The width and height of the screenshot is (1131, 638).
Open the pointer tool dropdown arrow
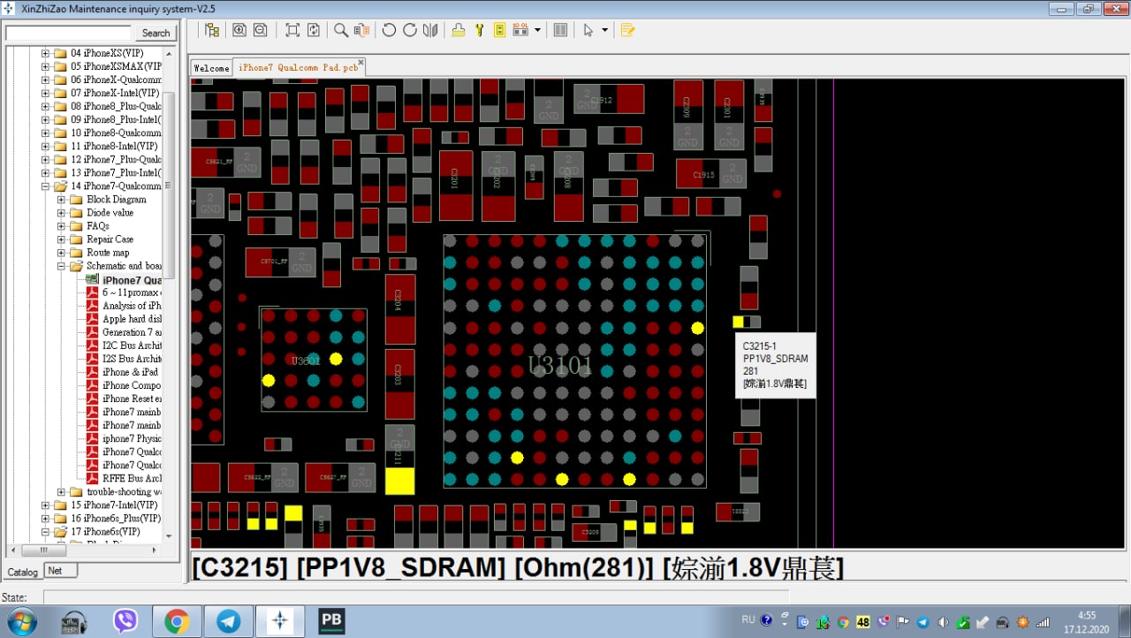tap(604, 30)
